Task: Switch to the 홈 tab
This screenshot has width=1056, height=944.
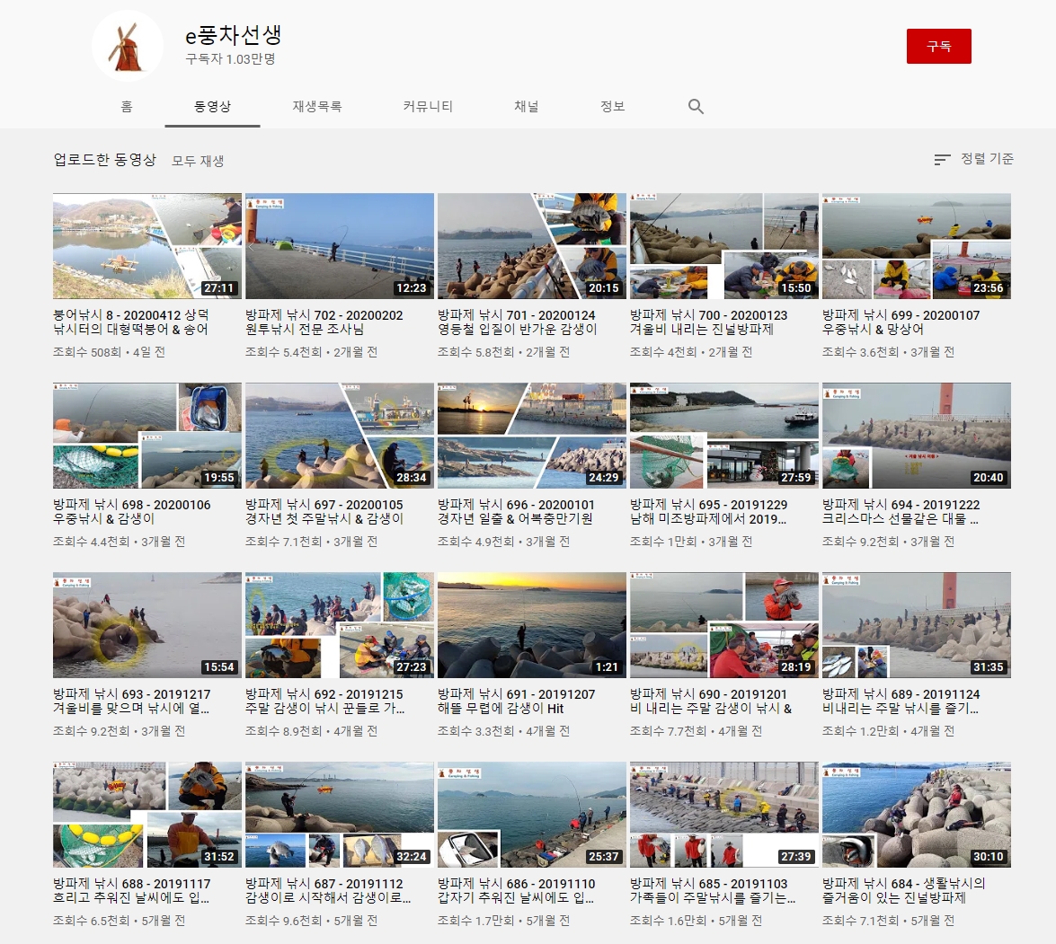Action: coord(127,106)
